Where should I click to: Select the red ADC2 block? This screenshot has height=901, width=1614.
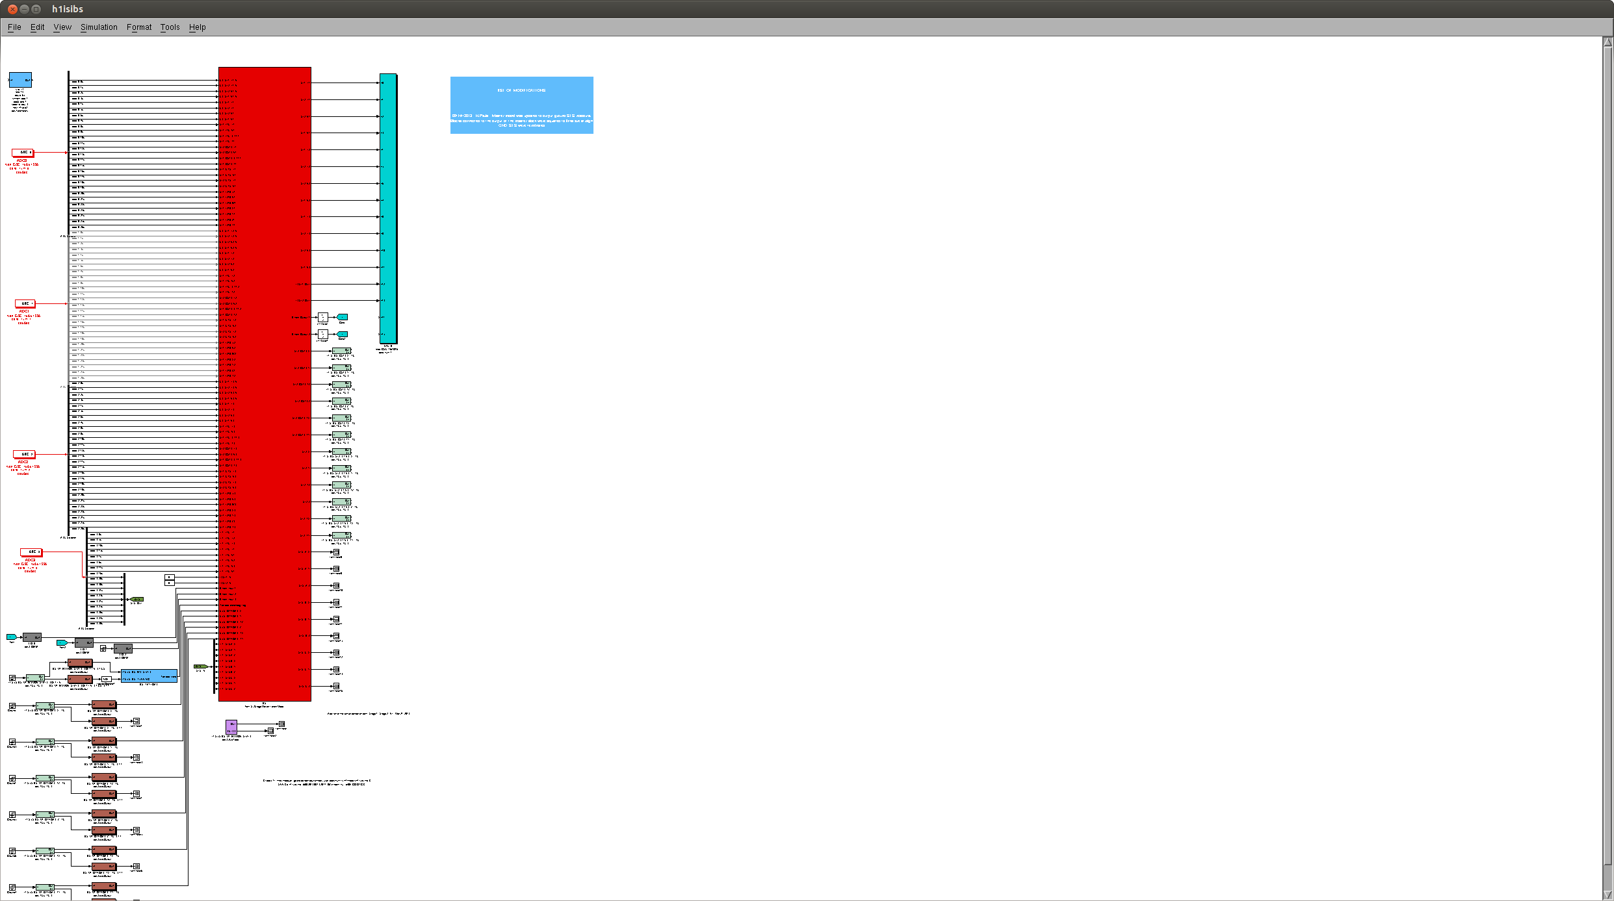pos(24,454)
